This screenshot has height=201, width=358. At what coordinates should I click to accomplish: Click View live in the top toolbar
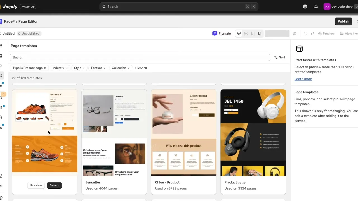348,33
